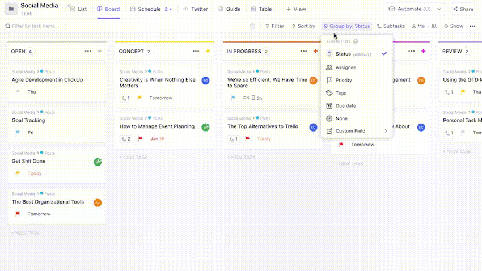Viewport: 482px width, 271px height.
Task: Open OPEN column options ellipsis
Action: click(88, 52)
